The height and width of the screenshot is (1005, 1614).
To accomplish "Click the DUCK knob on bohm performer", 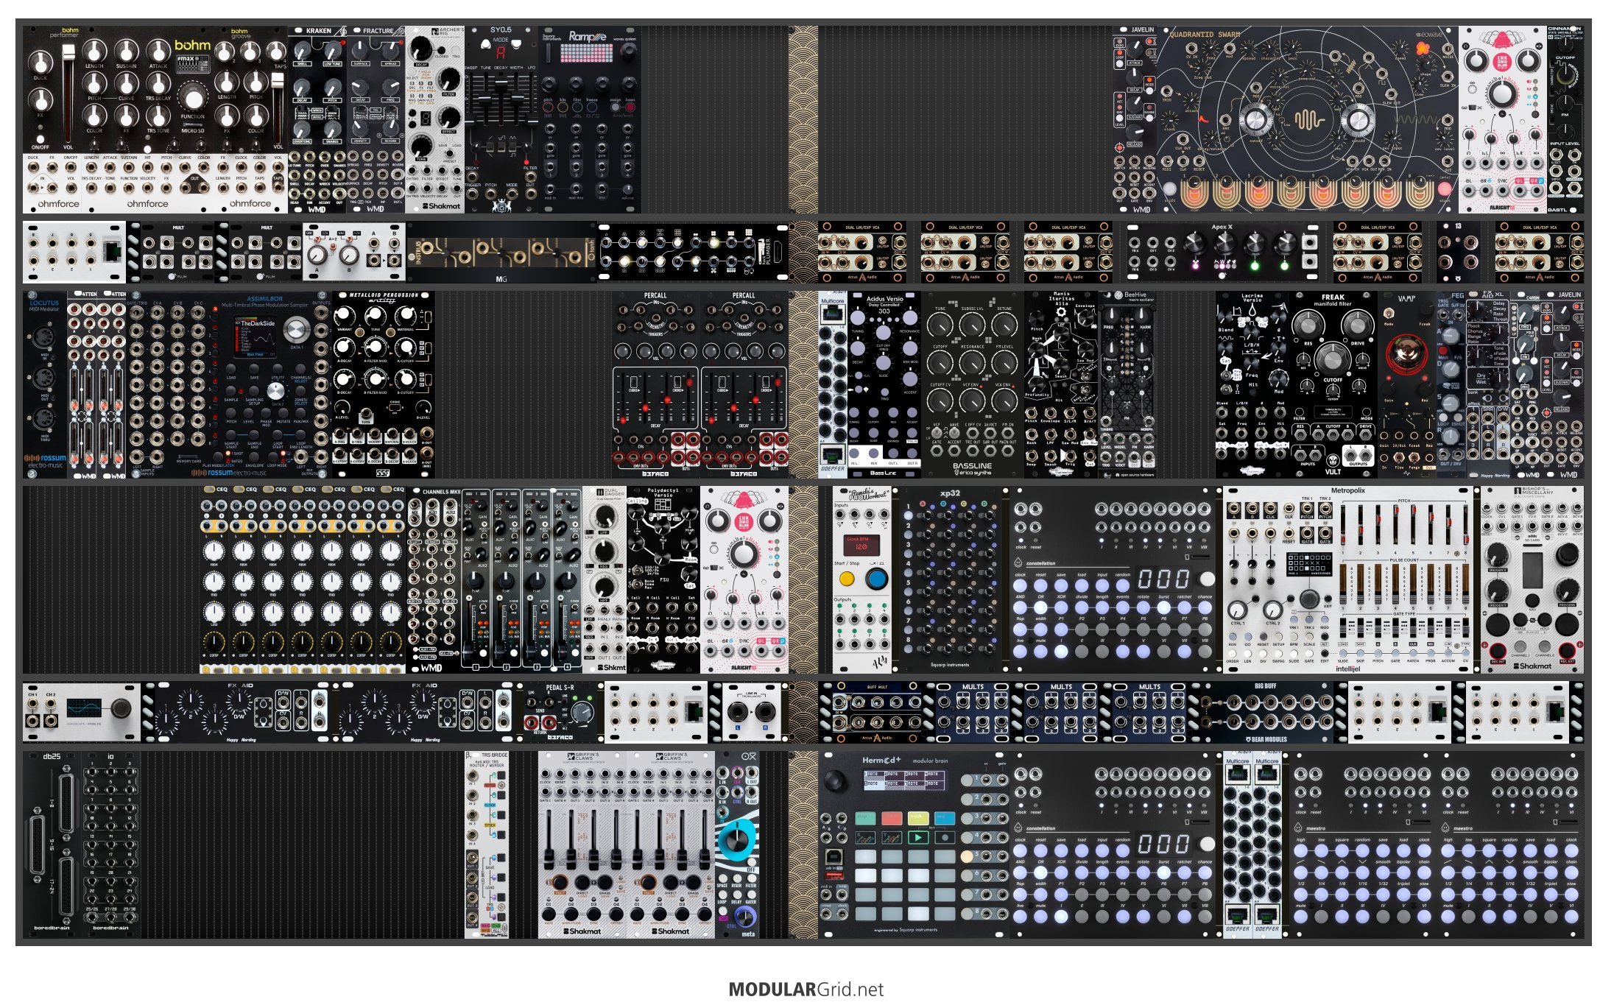I will [40, 61].
